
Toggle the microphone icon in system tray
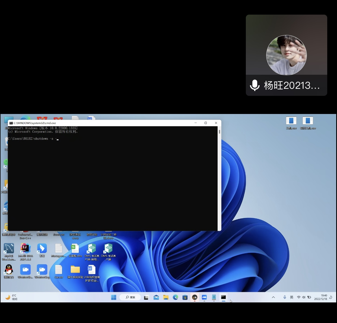click(285, 297)
